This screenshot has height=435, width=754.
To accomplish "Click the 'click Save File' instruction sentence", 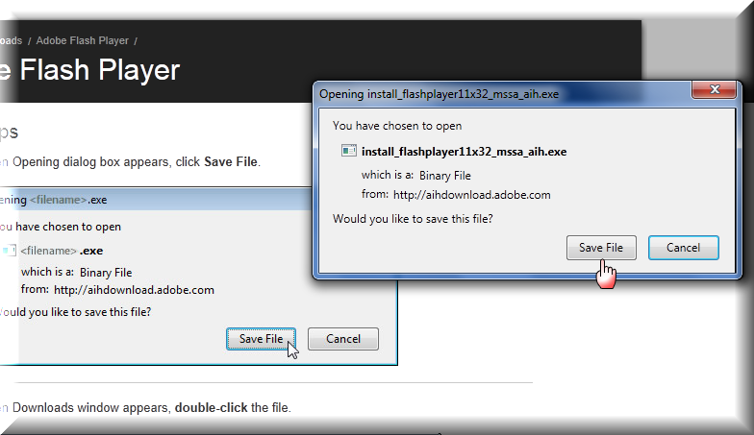I will tap(137, 161).
